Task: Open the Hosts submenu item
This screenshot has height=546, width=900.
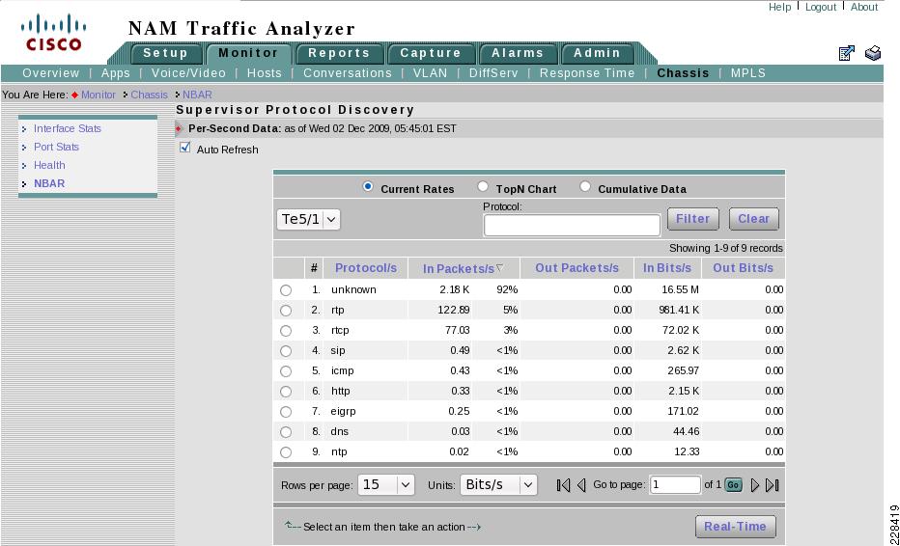Action: 264,73
